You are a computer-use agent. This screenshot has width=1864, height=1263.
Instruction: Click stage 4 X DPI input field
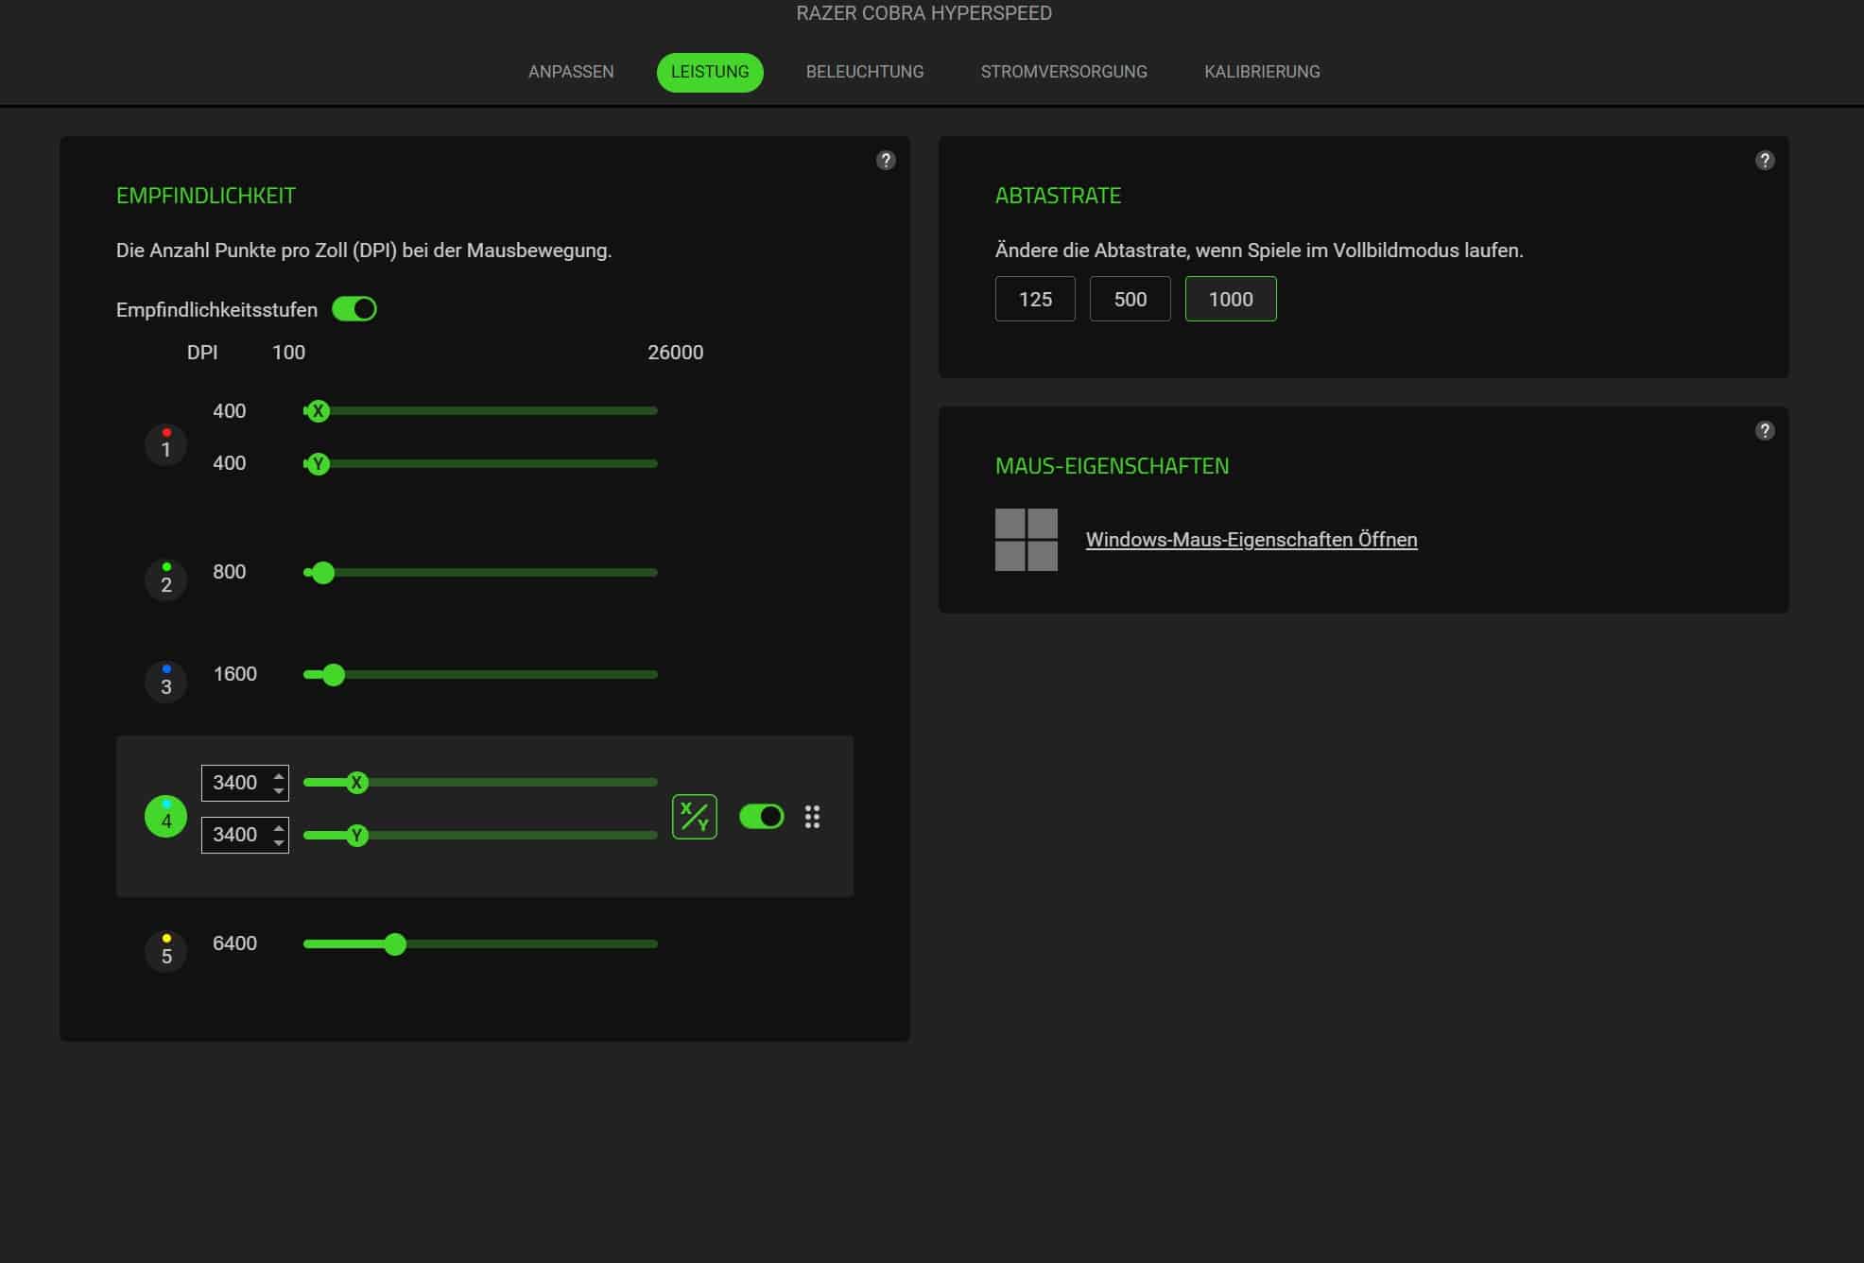click(x=234, y=783)
